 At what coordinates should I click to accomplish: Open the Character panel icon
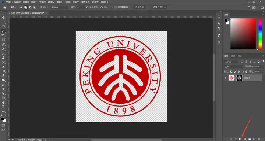point(219,23)
